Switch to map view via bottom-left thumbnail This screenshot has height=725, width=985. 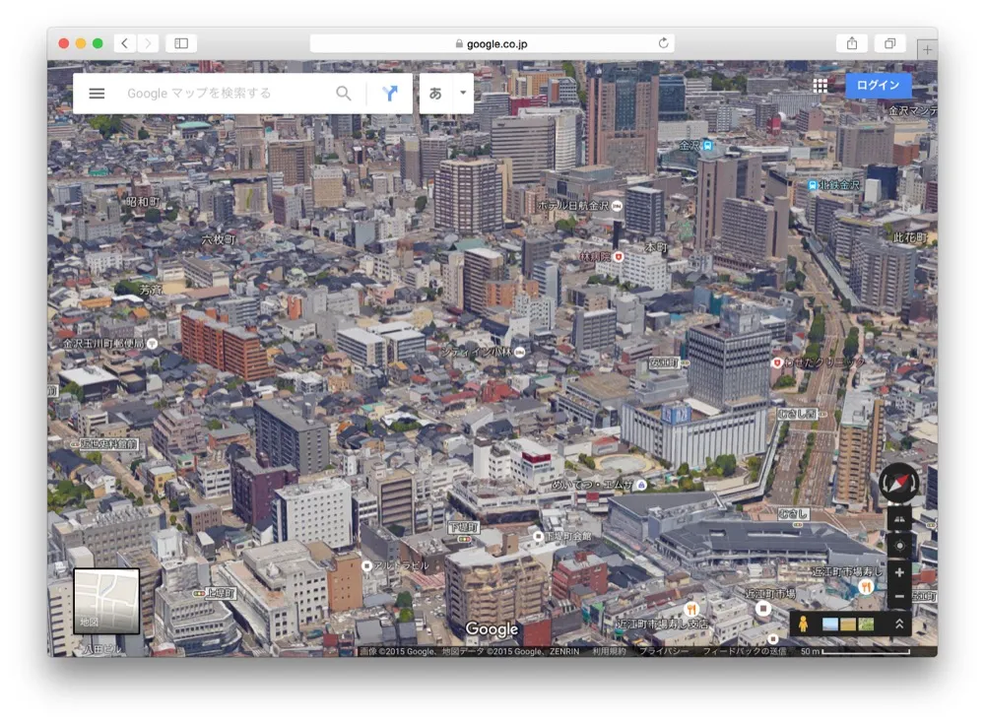(x=106, y=600)
